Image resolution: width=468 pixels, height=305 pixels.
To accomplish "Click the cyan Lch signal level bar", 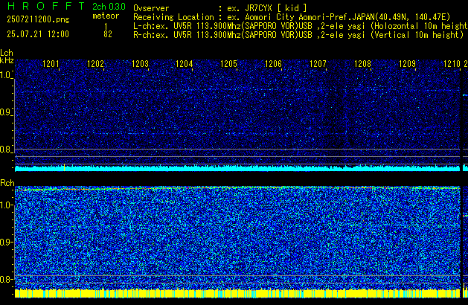I will point(237,168).
